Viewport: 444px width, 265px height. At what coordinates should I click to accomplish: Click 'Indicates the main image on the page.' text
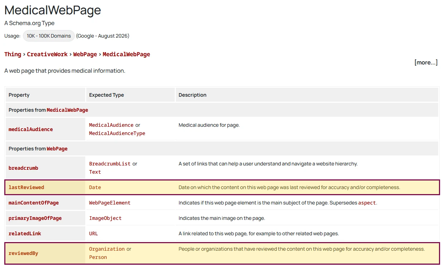click(x=222, y=218)
